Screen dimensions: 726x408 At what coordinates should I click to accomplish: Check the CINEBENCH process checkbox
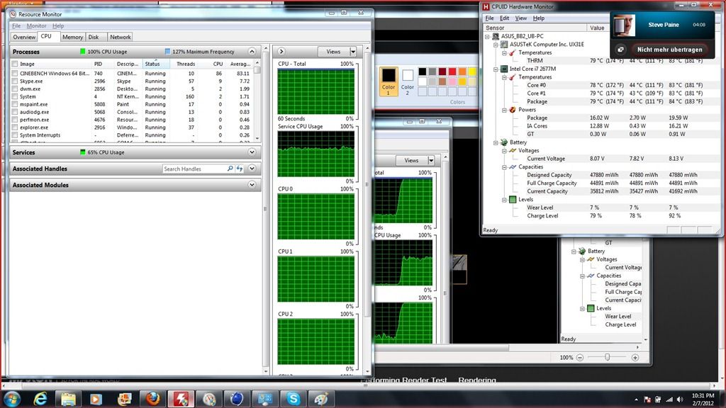coord(15,74)
